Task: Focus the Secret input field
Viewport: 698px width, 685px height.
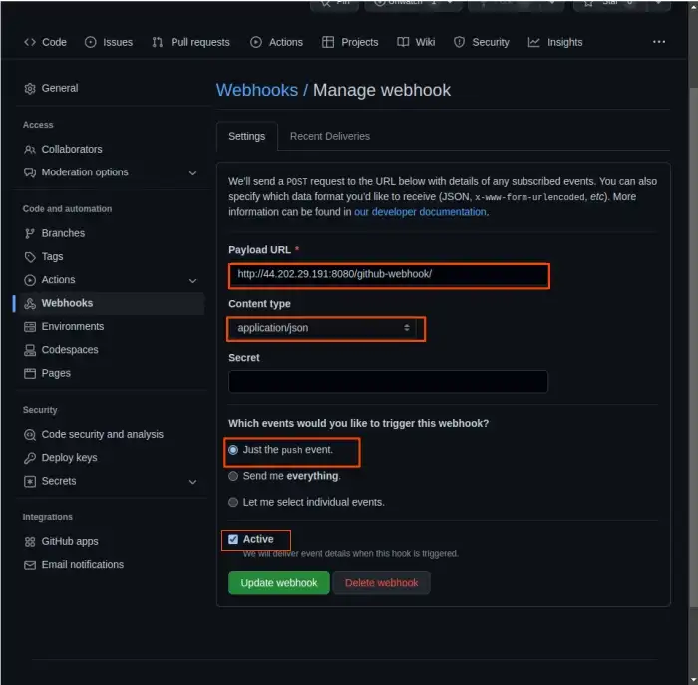Action: pyautogui.click(x=388, y=381)
